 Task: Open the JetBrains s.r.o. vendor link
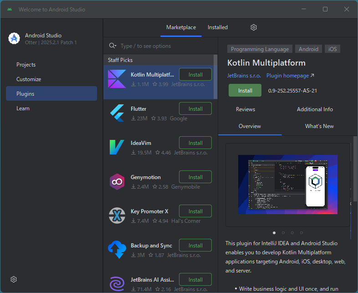pos(244,76)
